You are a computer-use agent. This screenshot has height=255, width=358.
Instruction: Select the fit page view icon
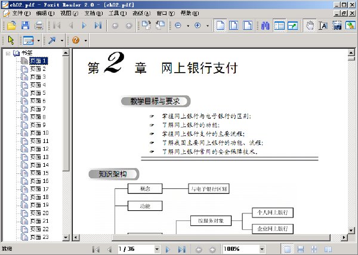(233, 25)
